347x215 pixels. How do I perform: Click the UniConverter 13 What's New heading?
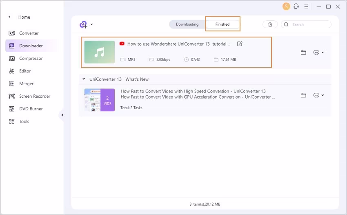click(119, 79)
